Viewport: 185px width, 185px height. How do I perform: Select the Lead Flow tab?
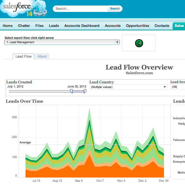click(24, 57)
